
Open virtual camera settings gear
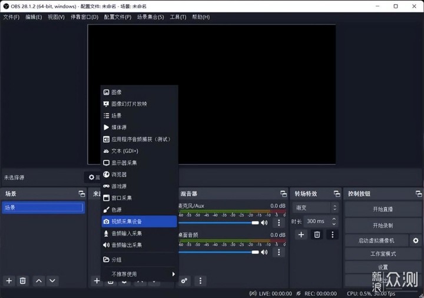[416, 240]
